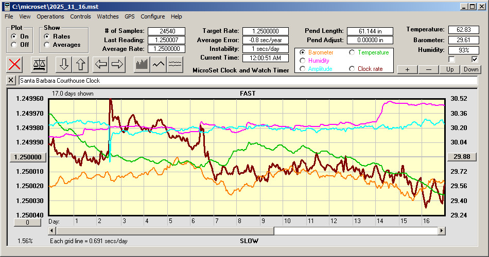Select the Averages radio button
This screenshot has width=489, height=257.
pyautogui.click(x=47, y=45)
